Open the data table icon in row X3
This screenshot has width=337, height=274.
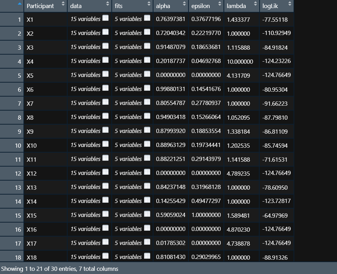pyautogui.click(x=105, y=46)
